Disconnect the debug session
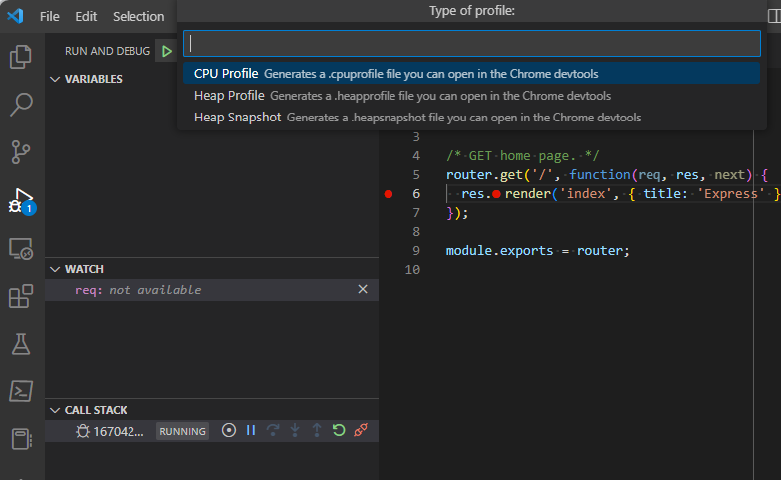The height and width of the screenshot is (480, 781). [x=361, y=430]
